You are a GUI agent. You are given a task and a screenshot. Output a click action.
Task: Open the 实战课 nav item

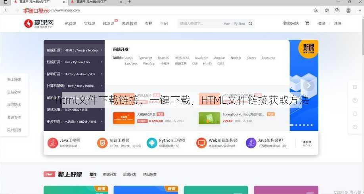coord(89,23)
